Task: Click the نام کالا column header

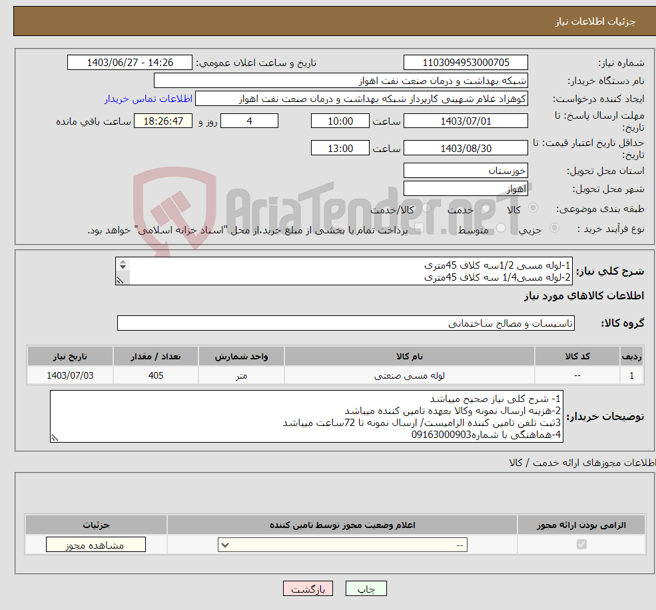Action: tap(410, 356)
